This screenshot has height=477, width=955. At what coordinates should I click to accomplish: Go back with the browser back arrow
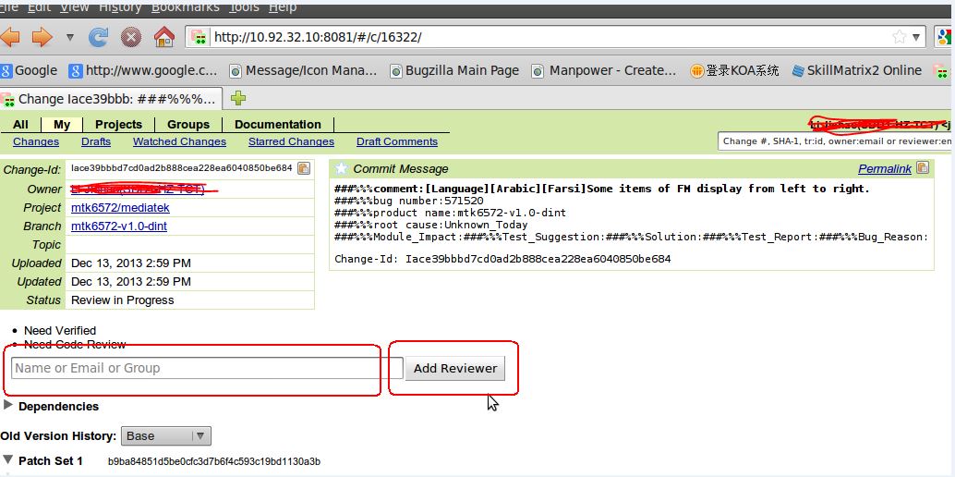pos(8,38)
